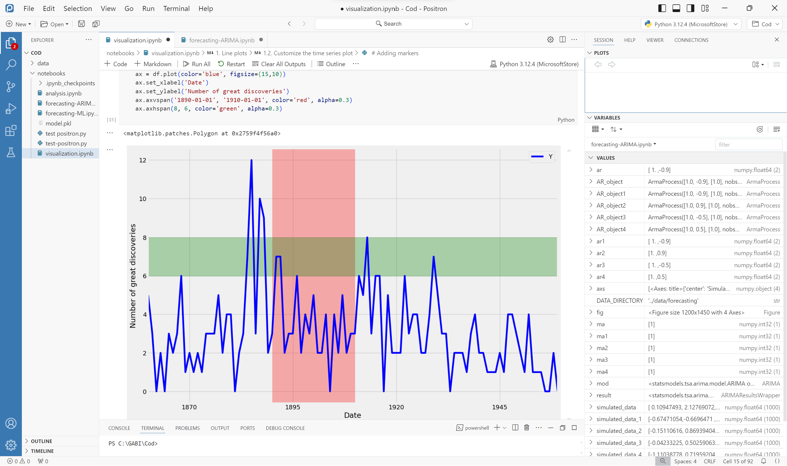
Task: Open the Testing flask view
Action: pos(11,153)
